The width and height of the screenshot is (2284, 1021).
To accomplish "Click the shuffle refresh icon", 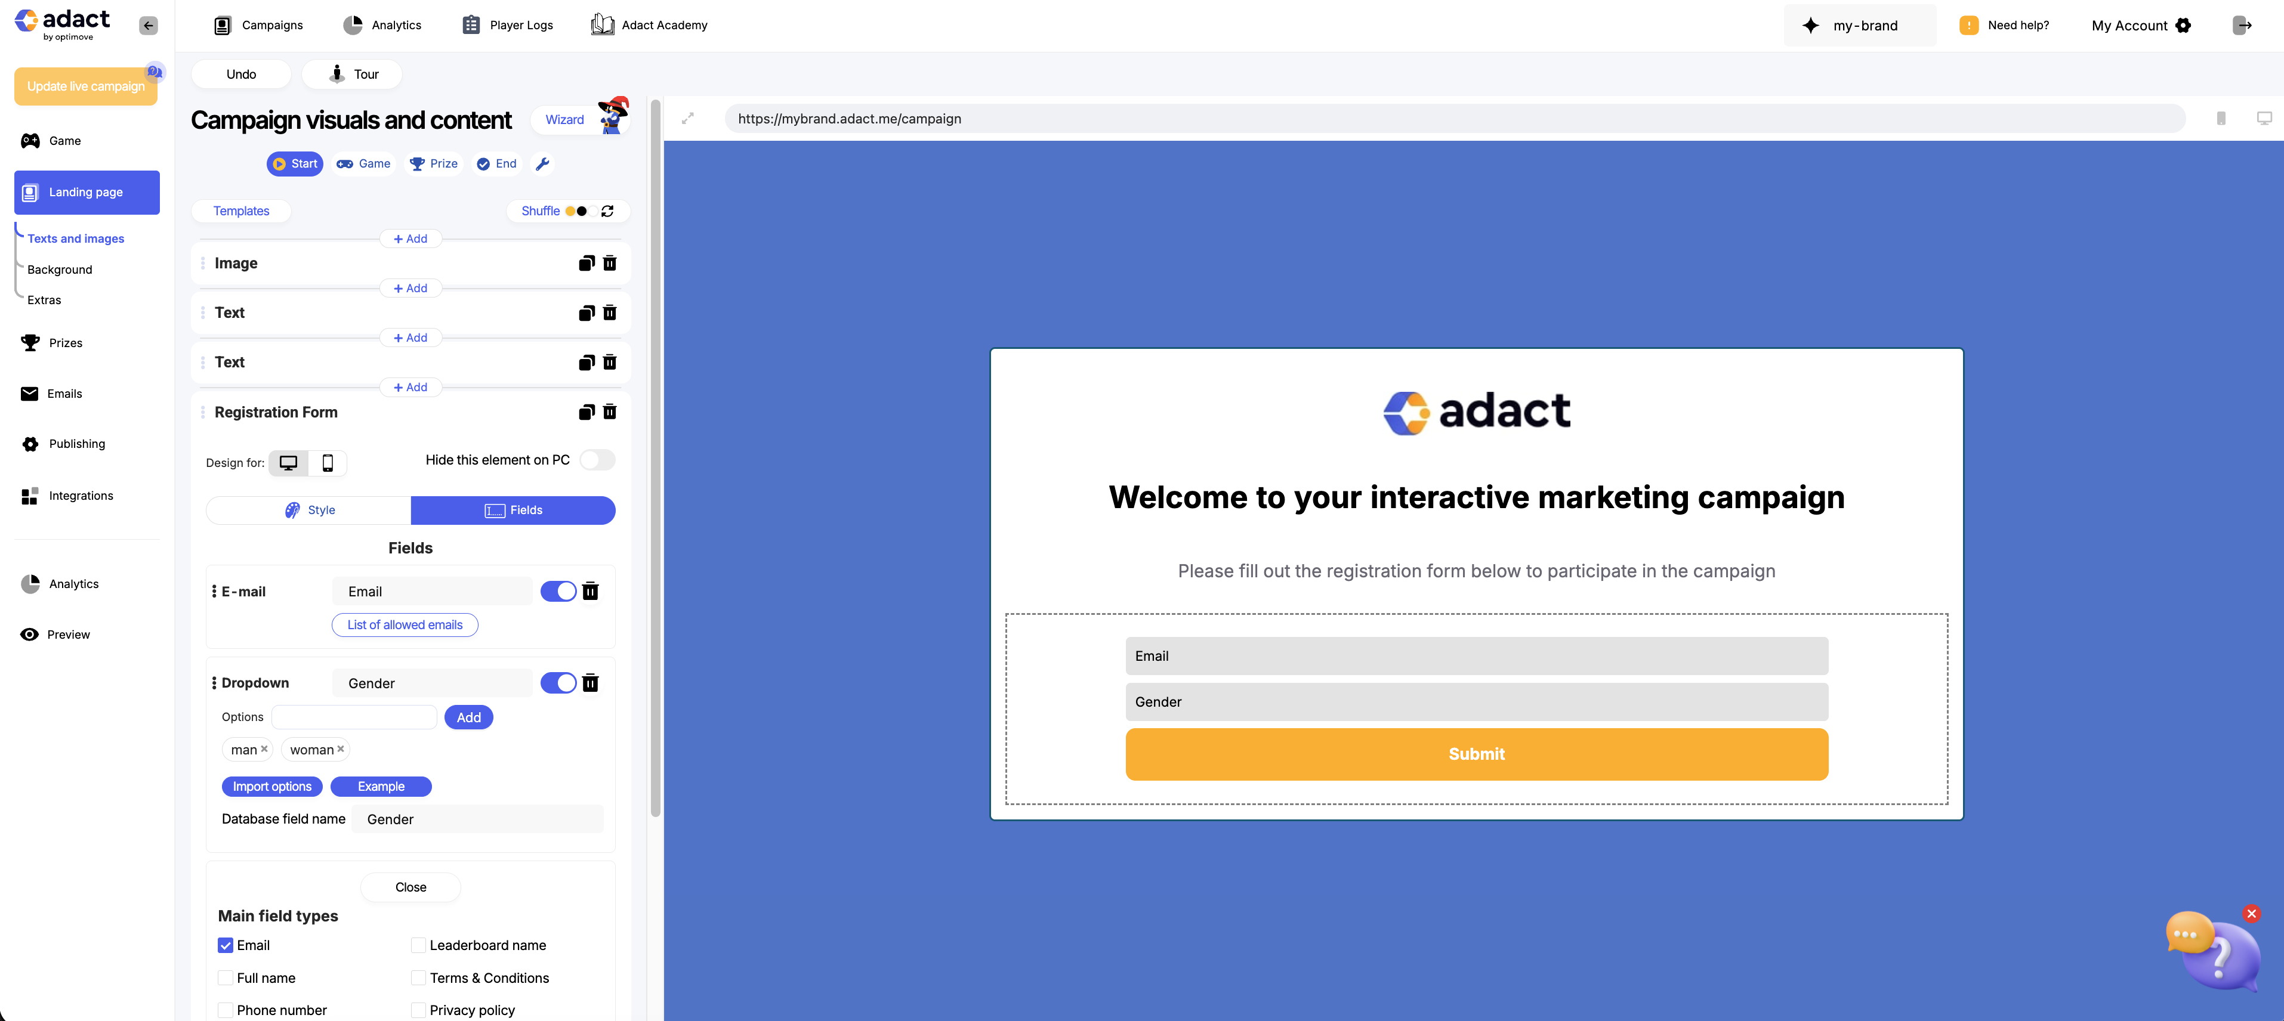I will click(607, 211).
